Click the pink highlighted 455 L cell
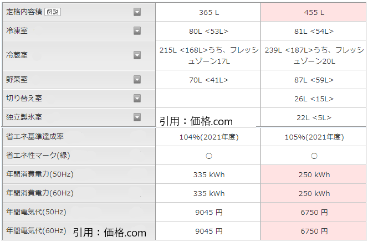The height and width of the screenshot is (242, 368). pos(314,12)
